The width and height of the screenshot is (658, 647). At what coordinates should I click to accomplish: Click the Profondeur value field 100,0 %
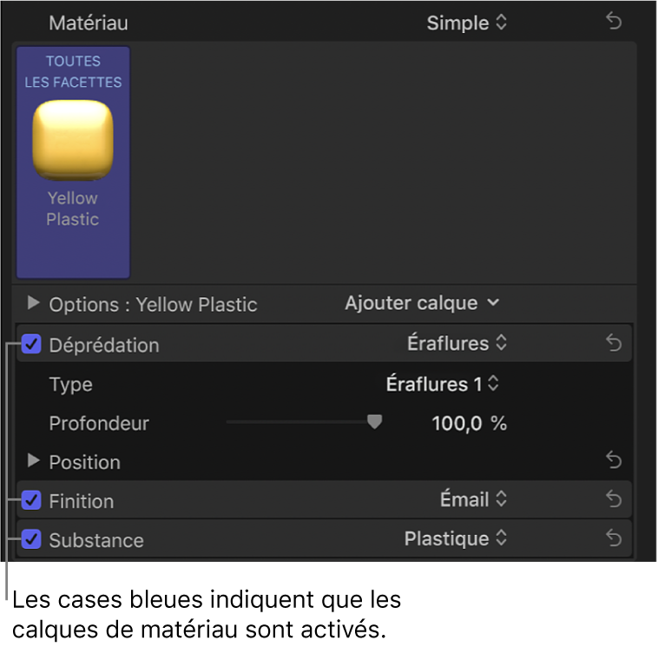click(x=469, y=424)
